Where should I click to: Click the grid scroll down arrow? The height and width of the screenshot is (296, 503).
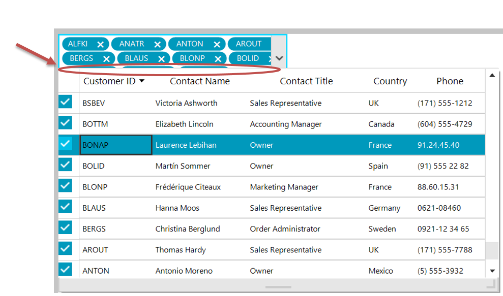(x=492, y=271)
